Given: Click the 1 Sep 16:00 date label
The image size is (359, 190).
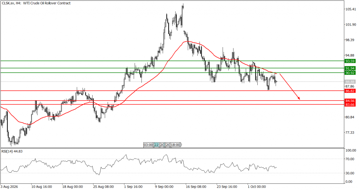Looking at the screenshot, I should [133, 187].
